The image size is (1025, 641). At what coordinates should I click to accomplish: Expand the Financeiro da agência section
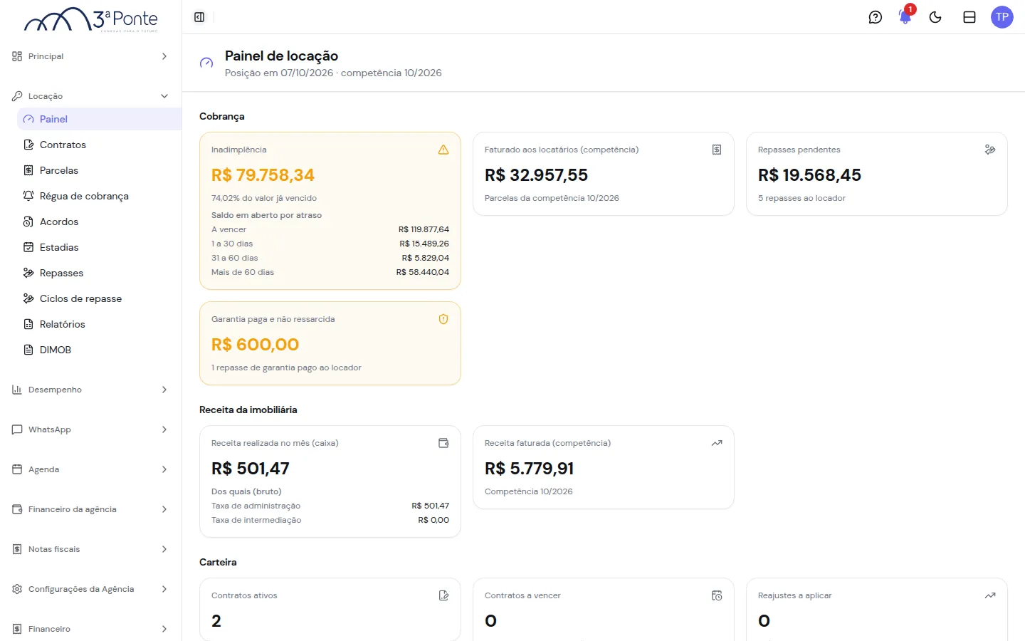click(90, 509)
